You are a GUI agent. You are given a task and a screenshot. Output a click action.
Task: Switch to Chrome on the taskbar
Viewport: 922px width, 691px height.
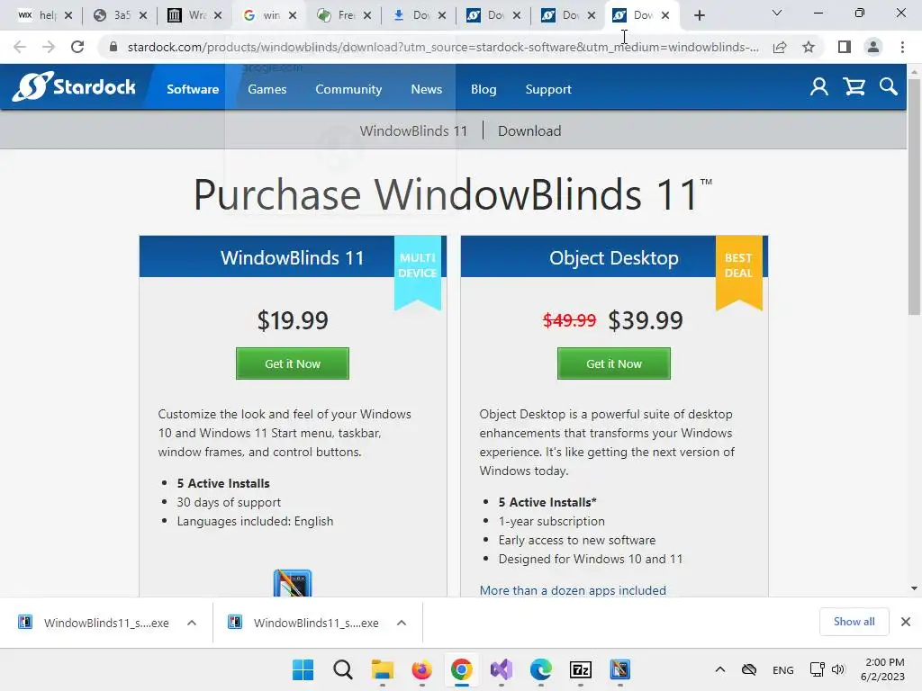tap(462, 669)
